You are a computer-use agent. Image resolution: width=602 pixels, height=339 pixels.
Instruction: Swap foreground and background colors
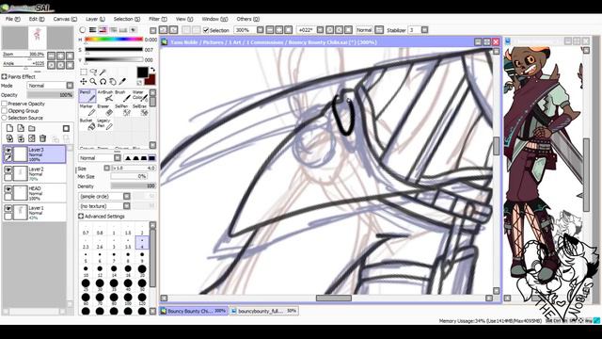(x=152, y=70)
